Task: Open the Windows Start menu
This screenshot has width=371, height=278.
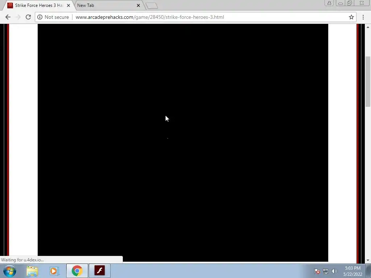Action: (10, 271)
